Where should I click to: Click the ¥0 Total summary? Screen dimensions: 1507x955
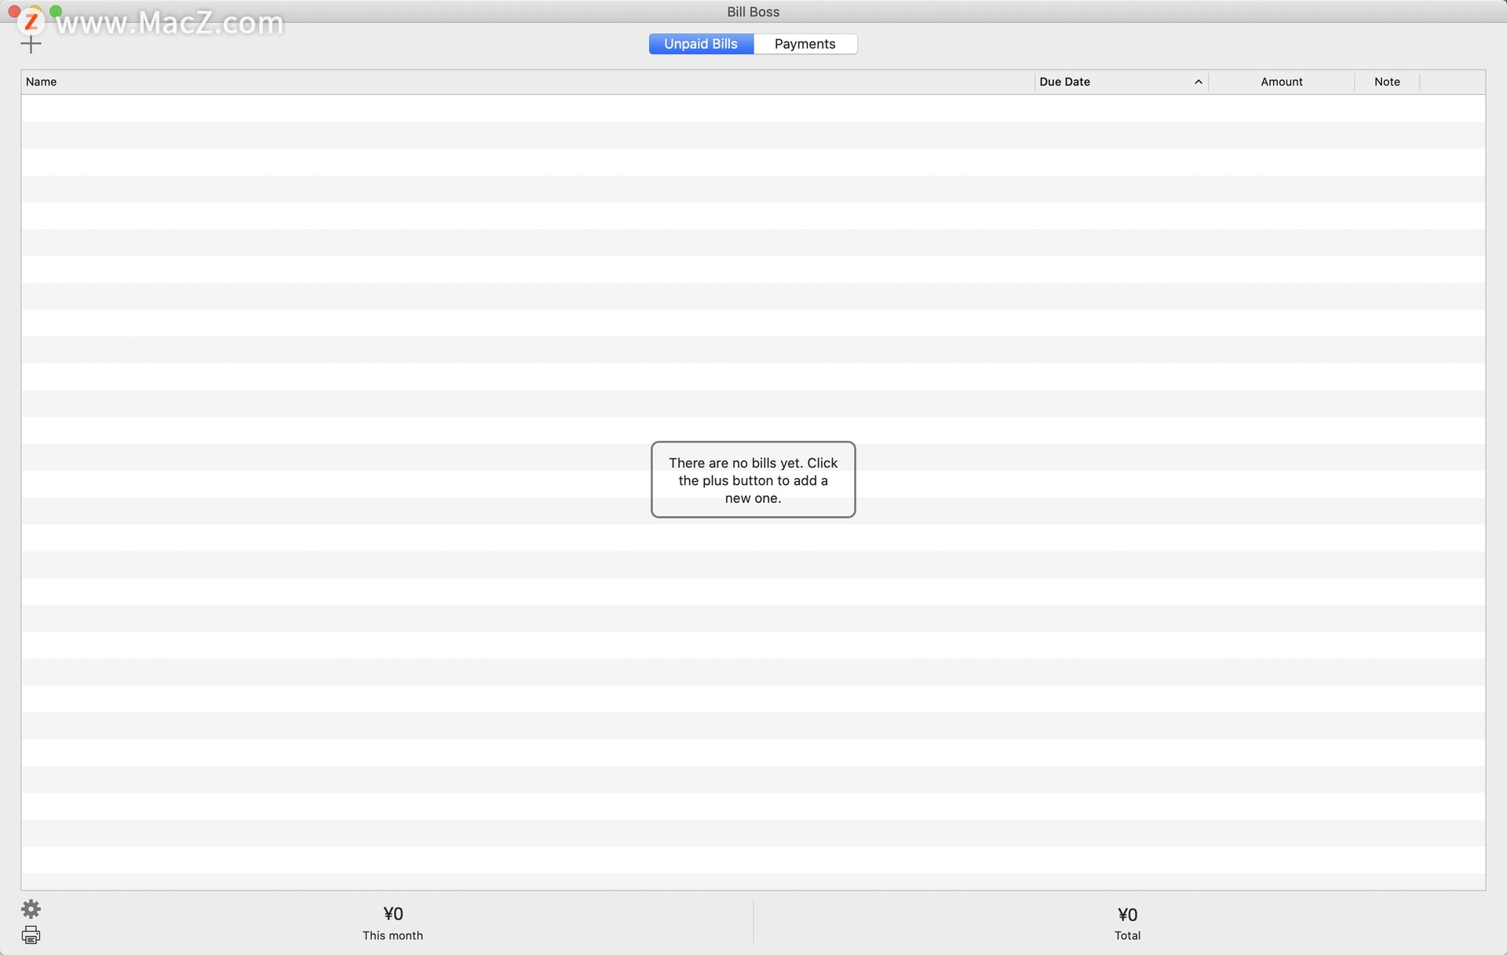(x=1127, y=922)
